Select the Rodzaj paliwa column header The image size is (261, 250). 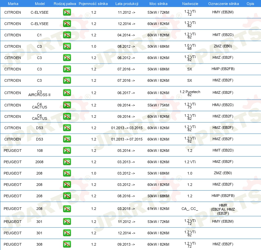point(65,4)
